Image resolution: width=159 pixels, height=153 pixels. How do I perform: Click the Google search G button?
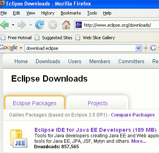pos(153,48)
